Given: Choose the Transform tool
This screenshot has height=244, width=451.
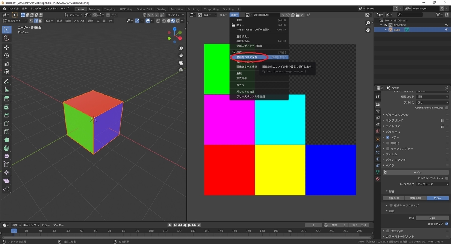Looking at the screenshot, I should (6, 72).
